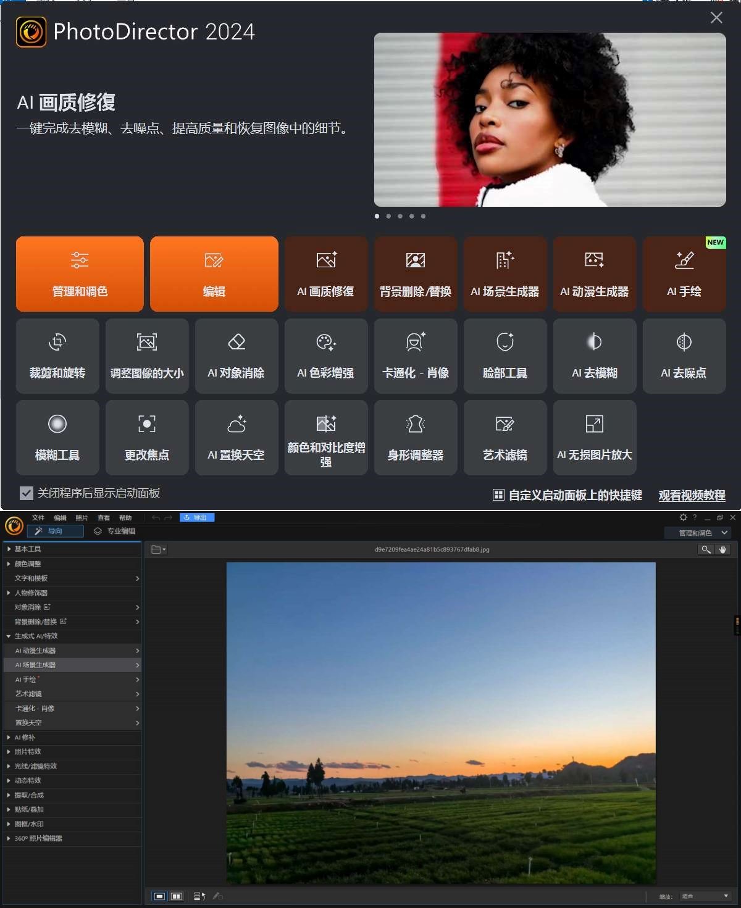741x908 pixels.
Task: Expand the AI 修补 section
Action: pos(72,737)
